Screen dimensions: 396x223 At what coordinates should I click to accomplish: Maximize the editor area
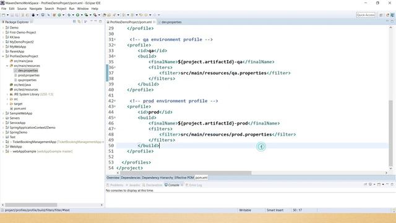(x=392, y=22)
